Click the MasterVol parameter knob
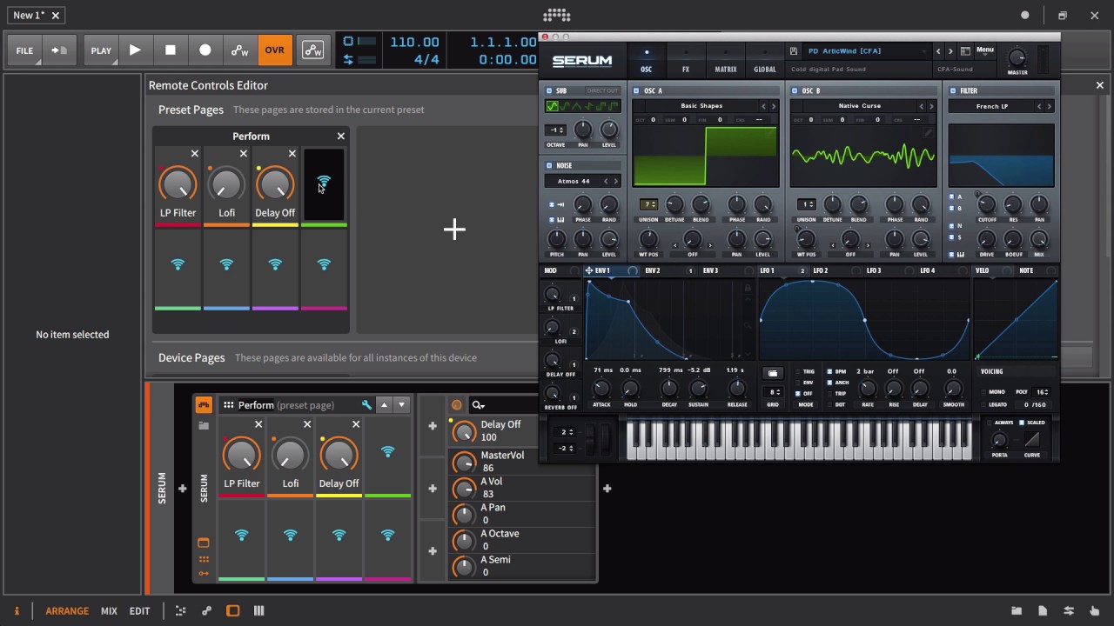This screenshot has height=626, width=1114. tap(464, 462)
